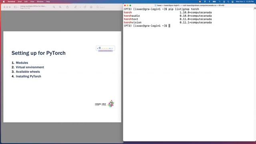Open the Help menu

pyautogui.click(x=48, y=2)
